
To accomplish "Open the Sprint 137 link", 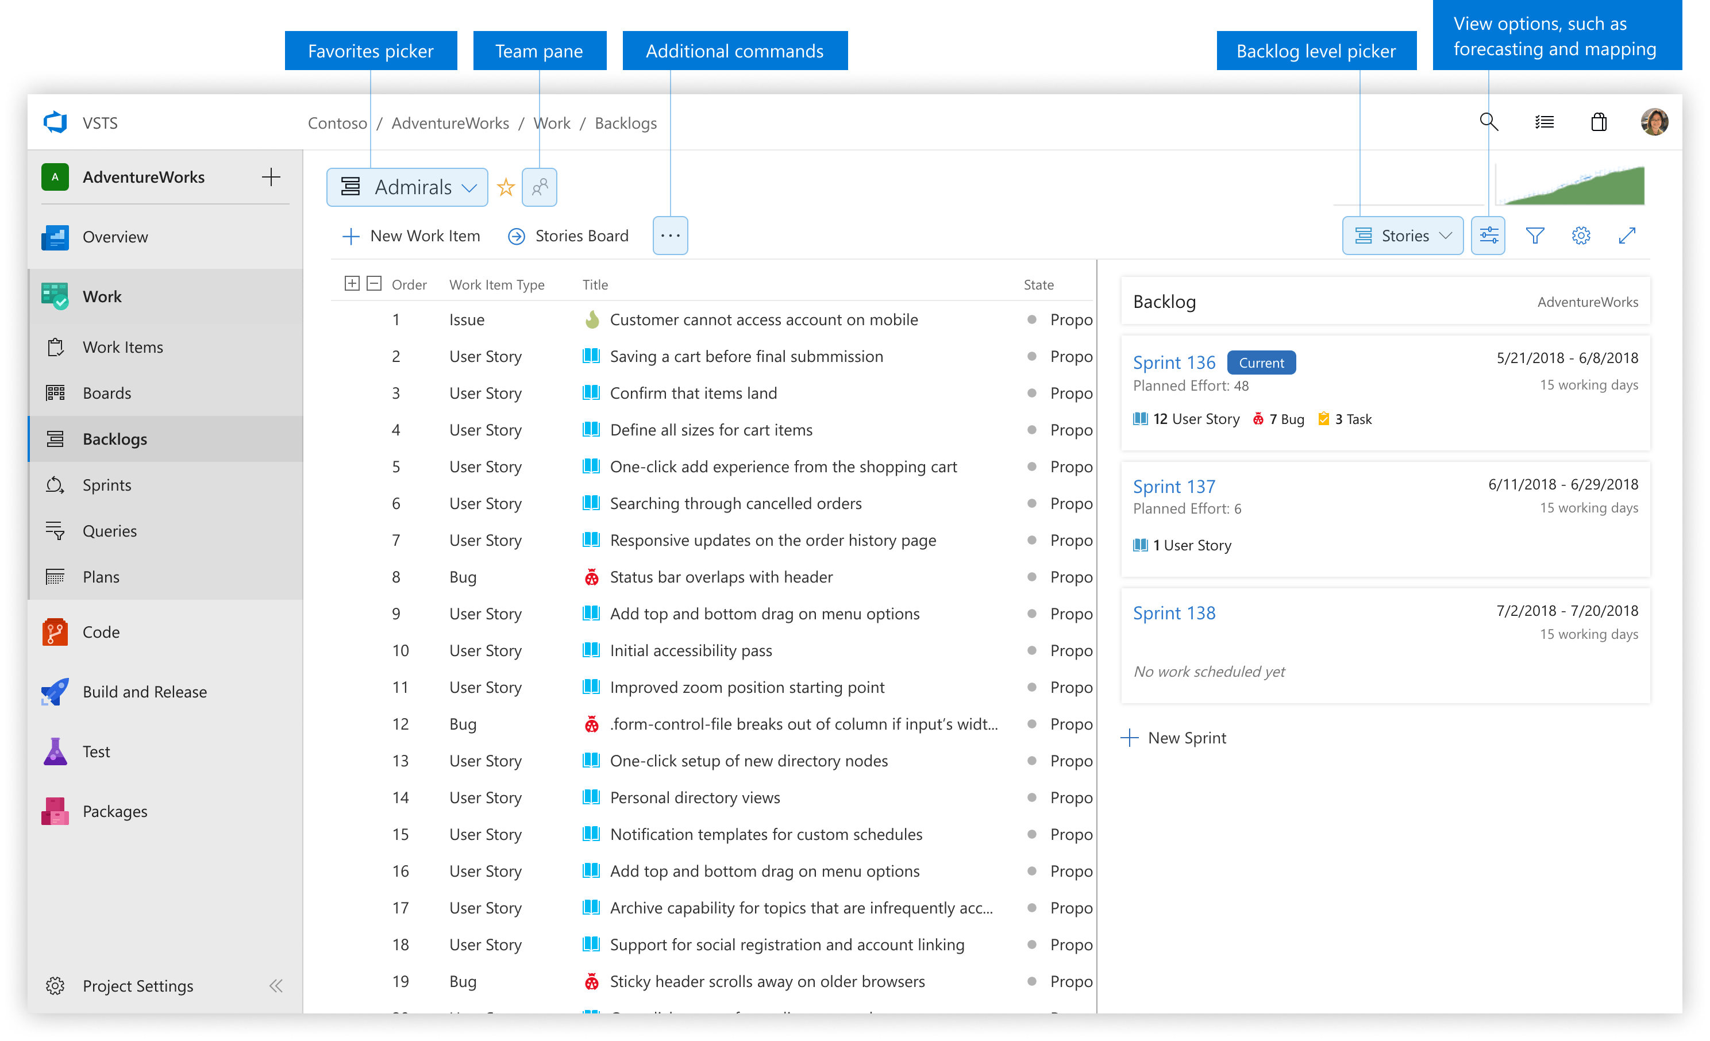I will [x=1173, y=487].
